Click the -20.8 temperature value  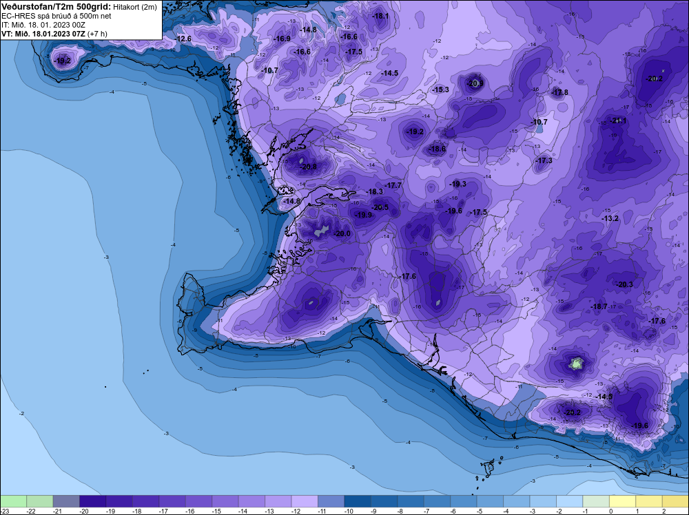coord(309,167)
